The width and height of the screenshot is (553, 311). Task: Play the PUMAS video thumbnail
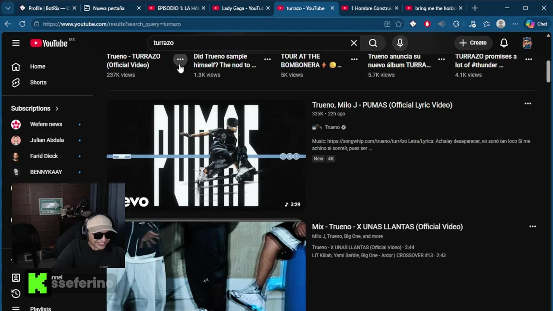coord(206,155)
